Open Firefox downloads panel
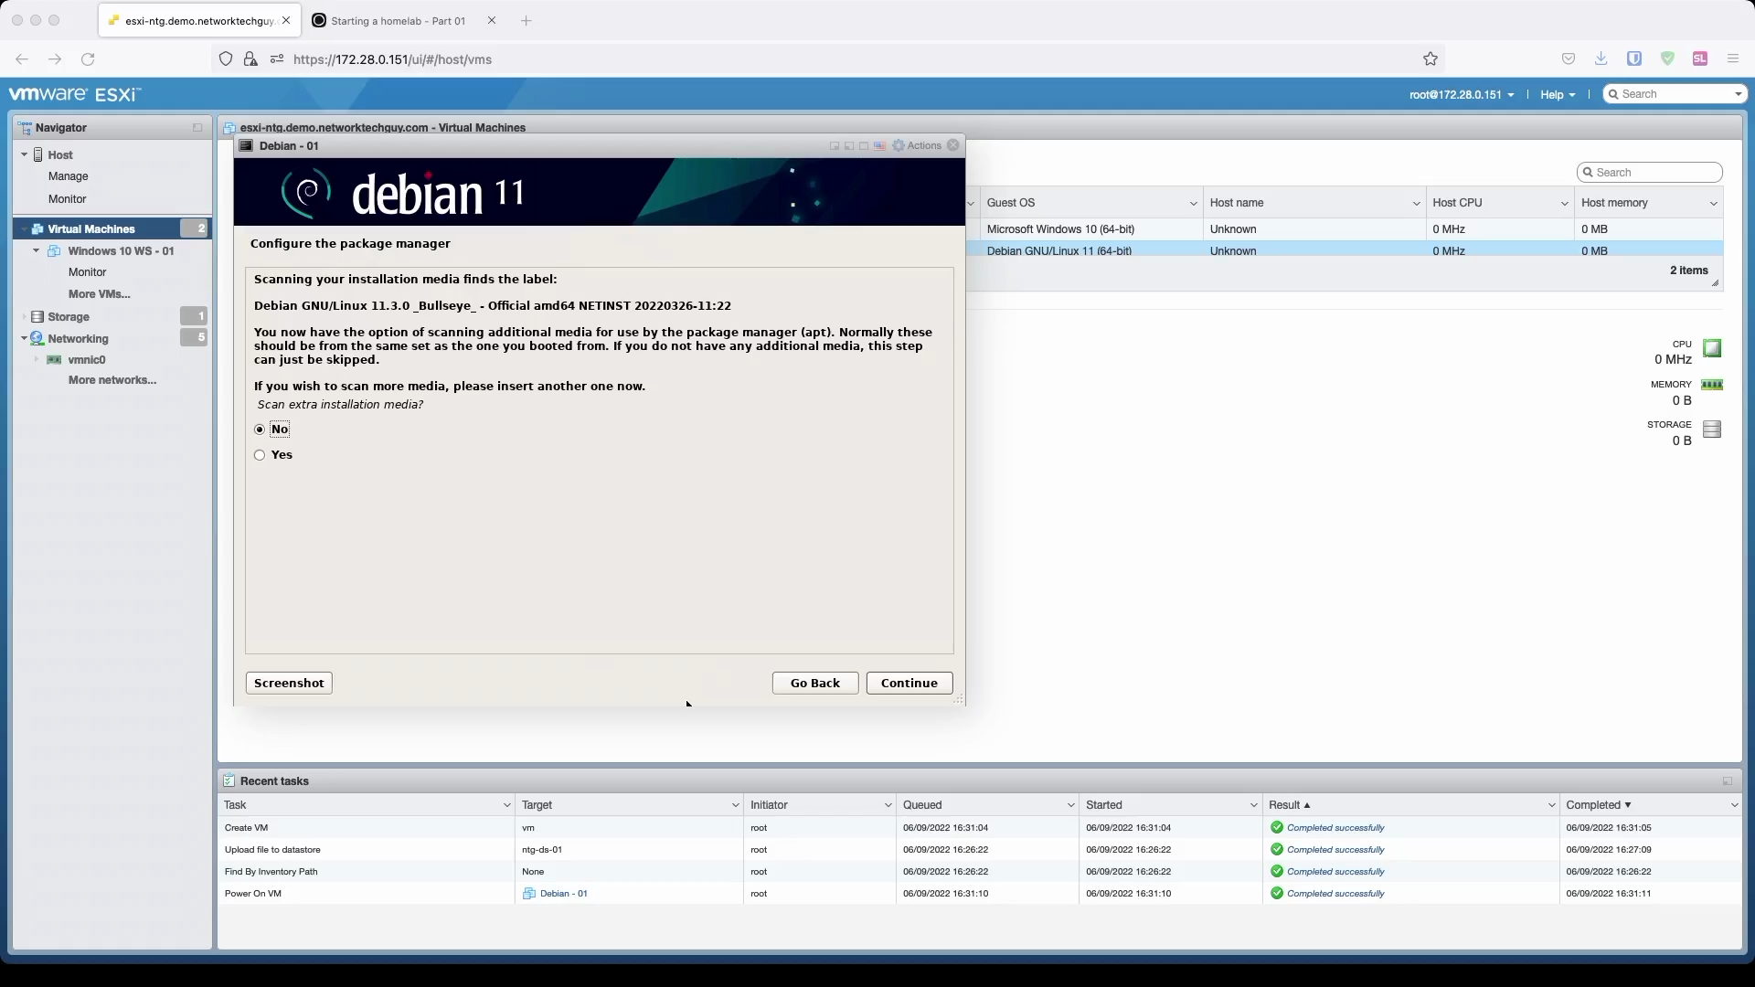 pos(1601,59)
